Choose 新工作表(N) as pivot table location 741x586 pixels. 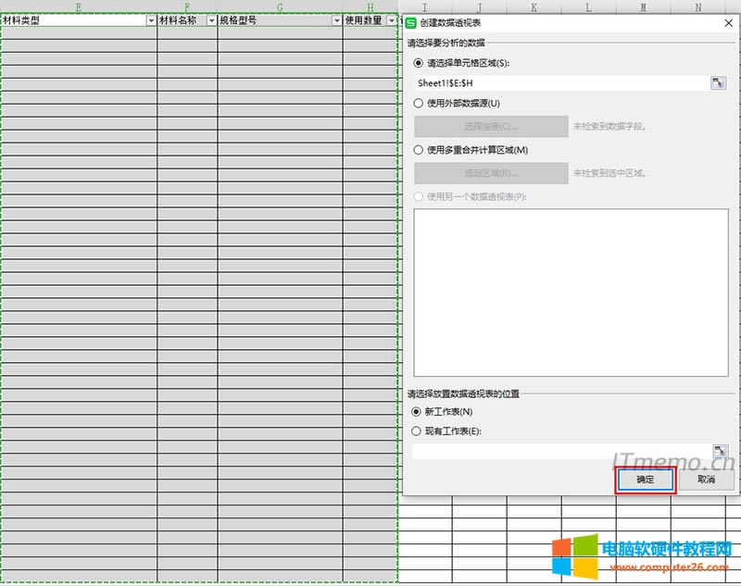[416, 412]
